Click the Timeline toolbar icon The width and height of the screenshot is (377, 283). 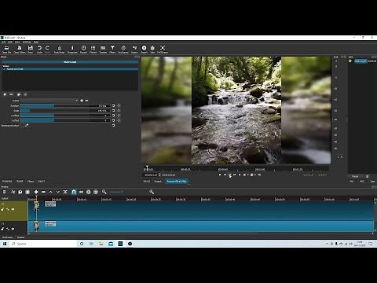pyautogui.click(x=103, y=49)
